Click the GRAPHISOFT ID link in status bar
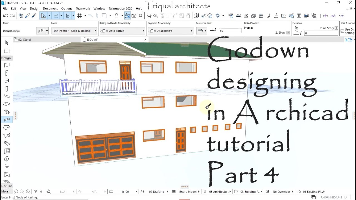356x200 pixels. [x=333, y=197]
